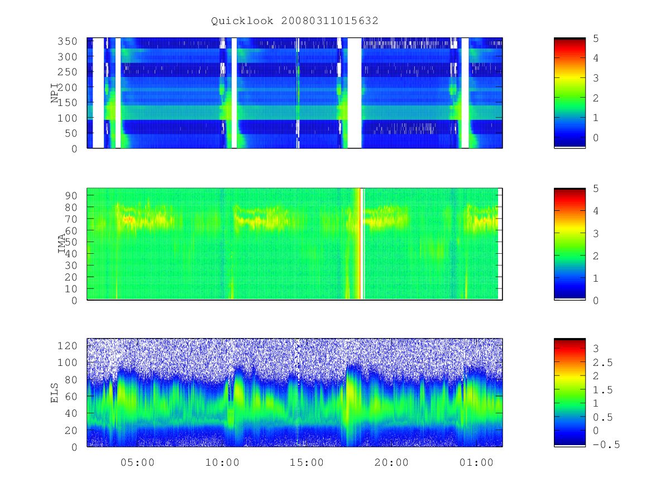Click the "15:00" time tick label
Viewport: 670px width, 502px height.
click(x=307, y=462)
